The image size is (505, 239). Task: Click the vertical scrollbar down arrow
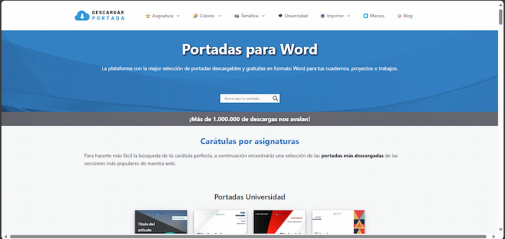(501, 230)
